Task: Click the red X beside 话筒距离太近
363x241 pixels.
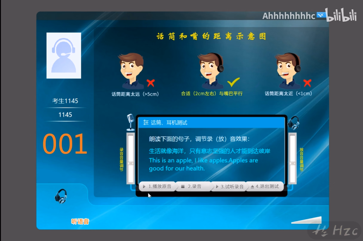Action: pyautogui.click(x=307, y=83)
